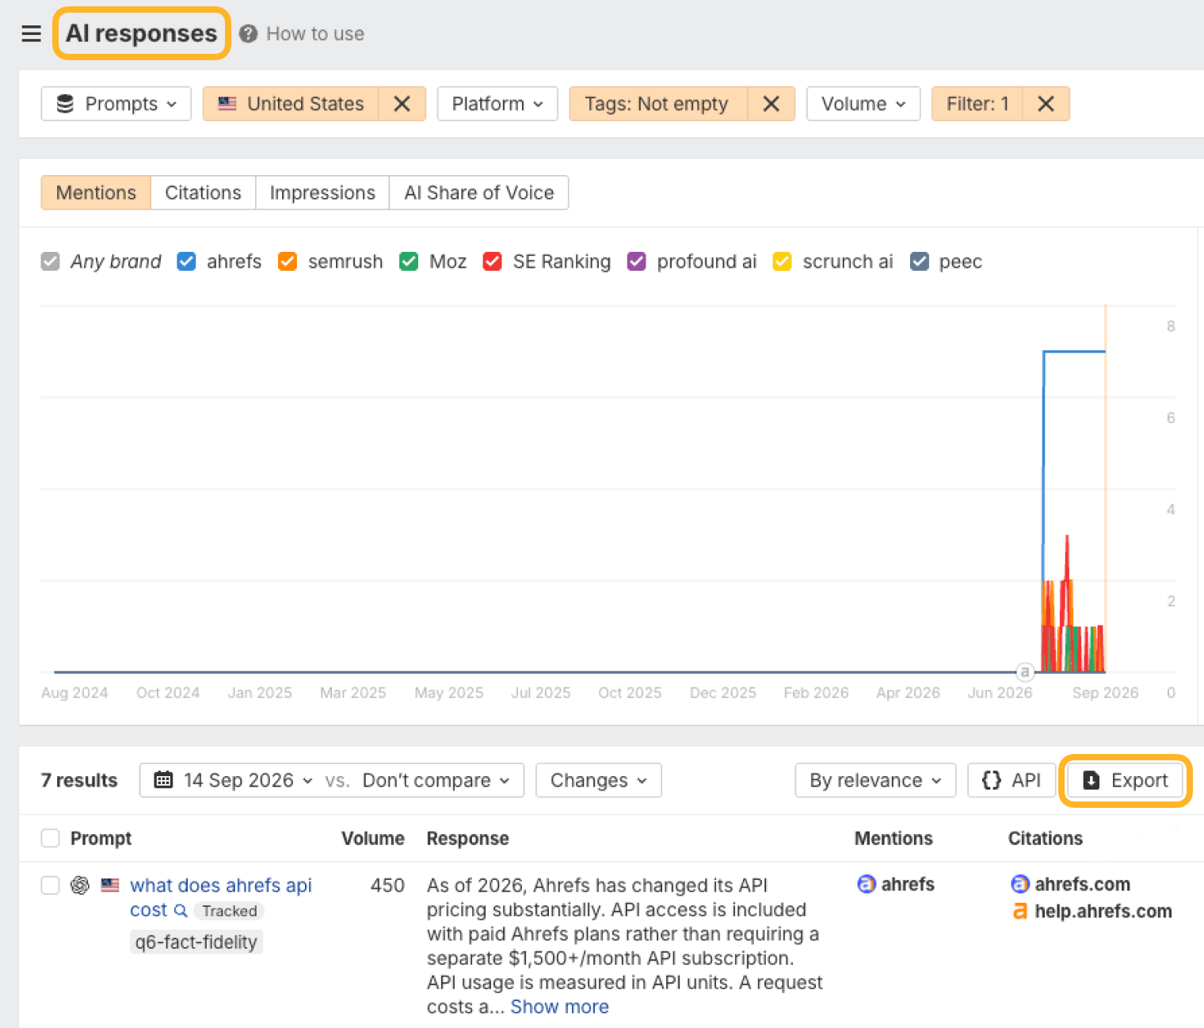The image size is (1204, 1028).
Task: Open the hamburger navigation menu
Action: pos(31,33)
